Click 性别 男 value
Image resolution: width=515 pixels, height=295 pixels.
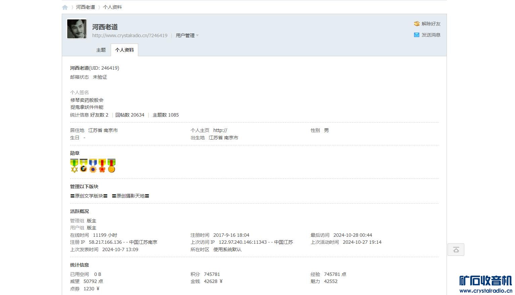point(326,130)
